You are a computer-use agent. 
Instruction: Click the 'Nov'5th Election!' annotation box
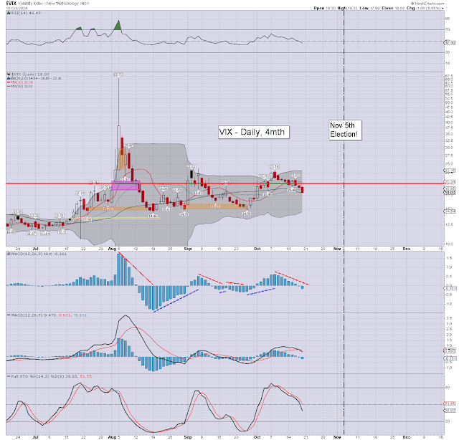pos(345,130)
